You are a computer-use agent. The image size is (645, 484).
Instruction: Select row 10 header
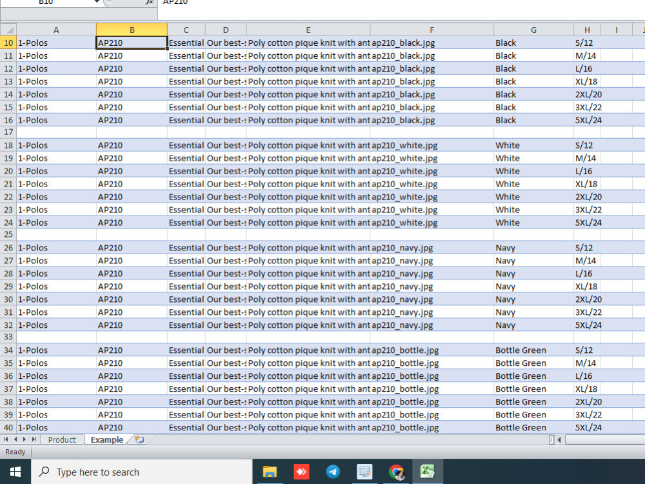pos(8,43)
